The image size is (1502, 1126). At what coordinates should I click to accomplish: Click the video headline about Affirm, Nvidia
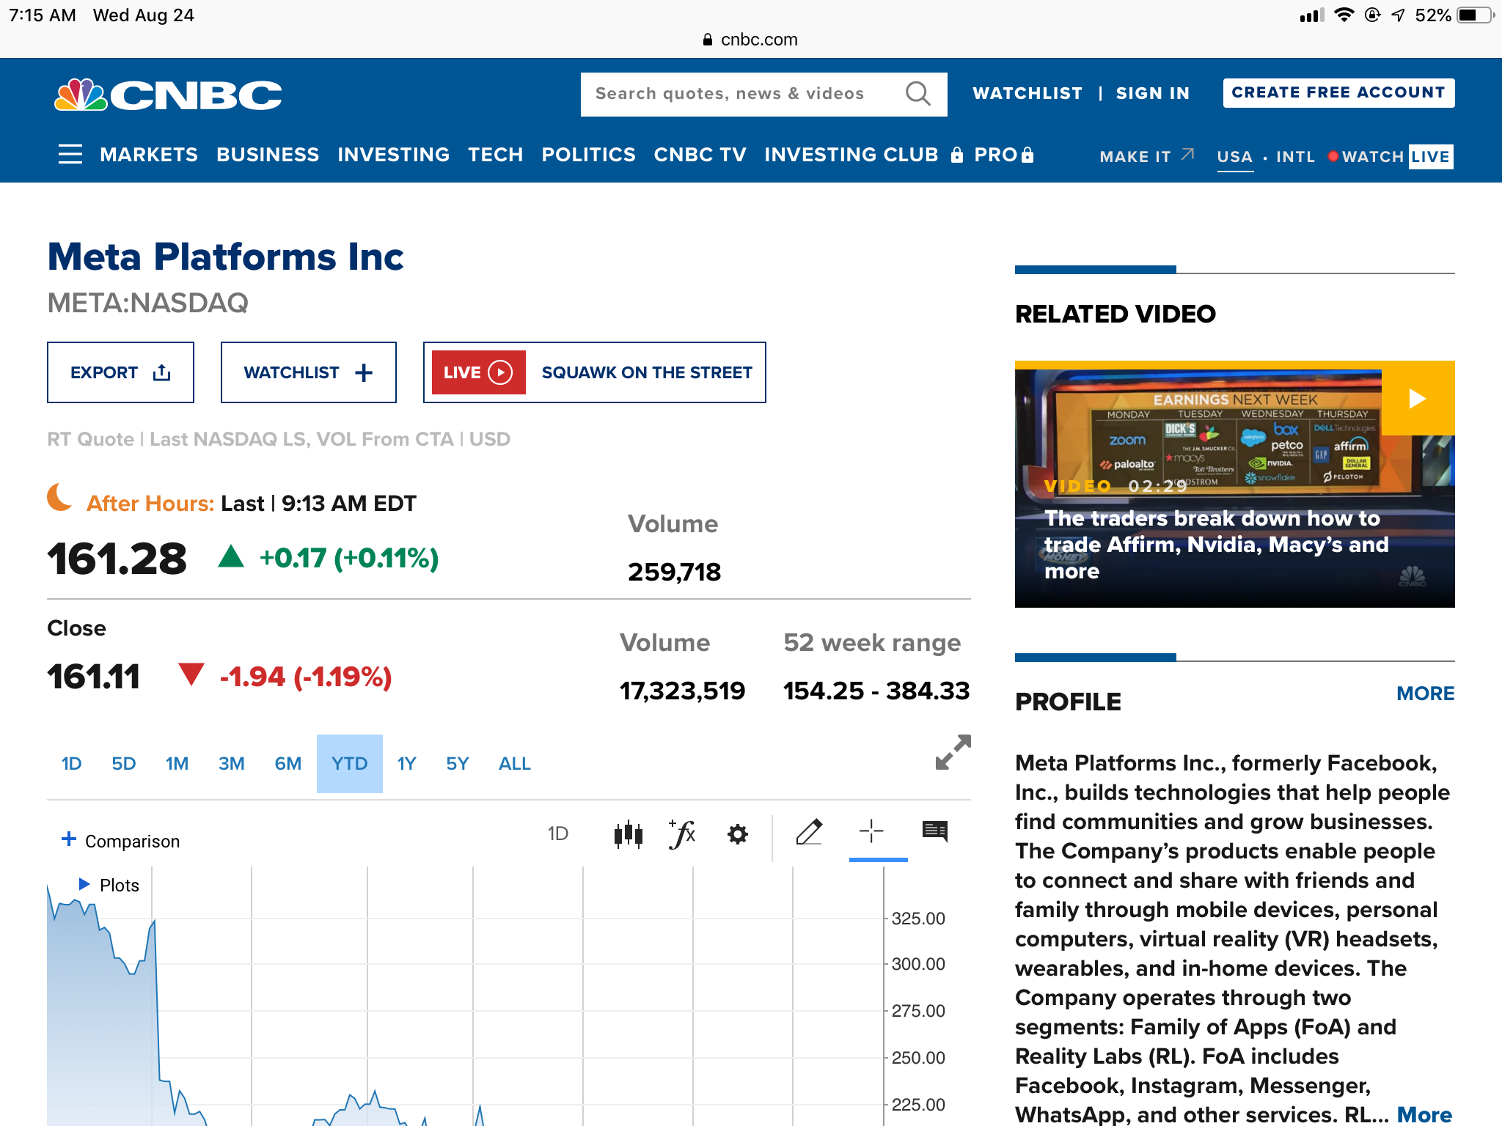coord(1217,545)
